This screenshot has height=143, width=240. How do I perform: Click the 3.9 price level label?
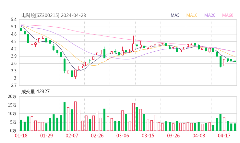(13, 56)
